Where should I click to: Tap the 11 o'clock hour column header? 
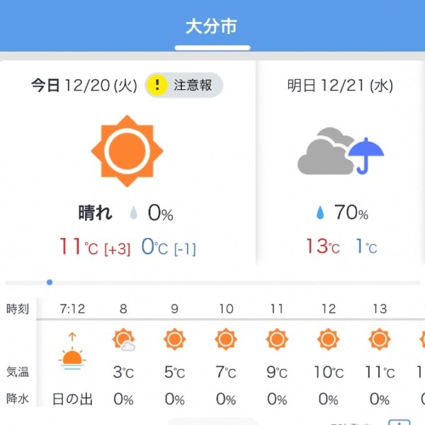coord(277,309)
